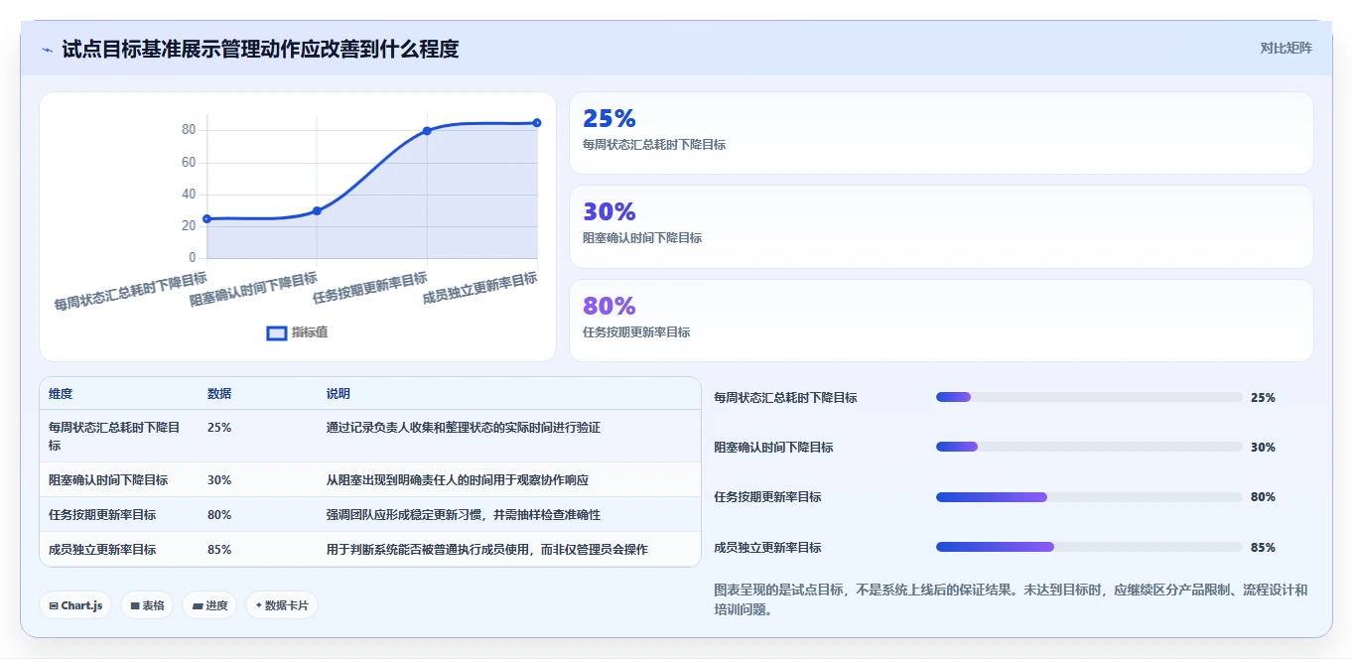This screenshot has width=1353, height=659.
Task: Click the 维度 column header
Action: click(61, 394)
